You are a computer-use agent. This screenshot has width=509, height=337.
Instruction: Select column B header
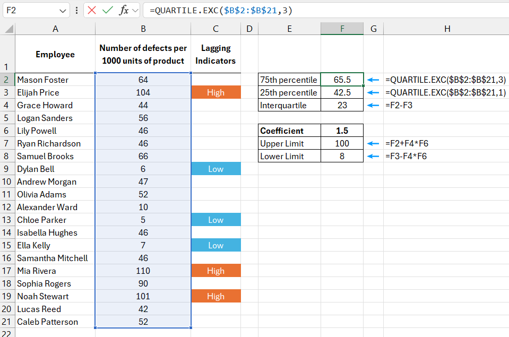[143, 29]
